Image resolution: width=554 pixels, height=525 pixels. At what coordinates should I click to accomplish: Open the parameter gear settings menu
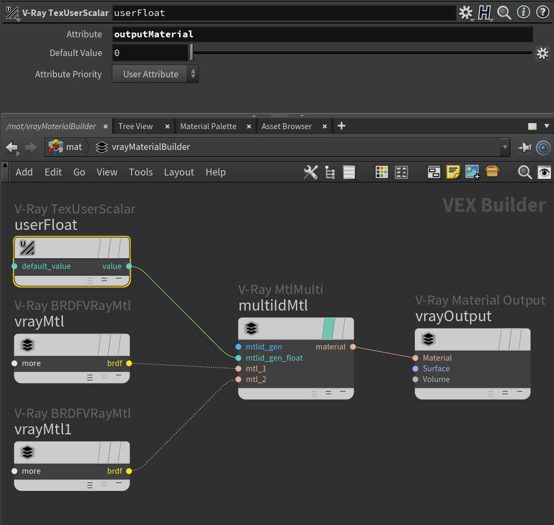click(465, 13)
